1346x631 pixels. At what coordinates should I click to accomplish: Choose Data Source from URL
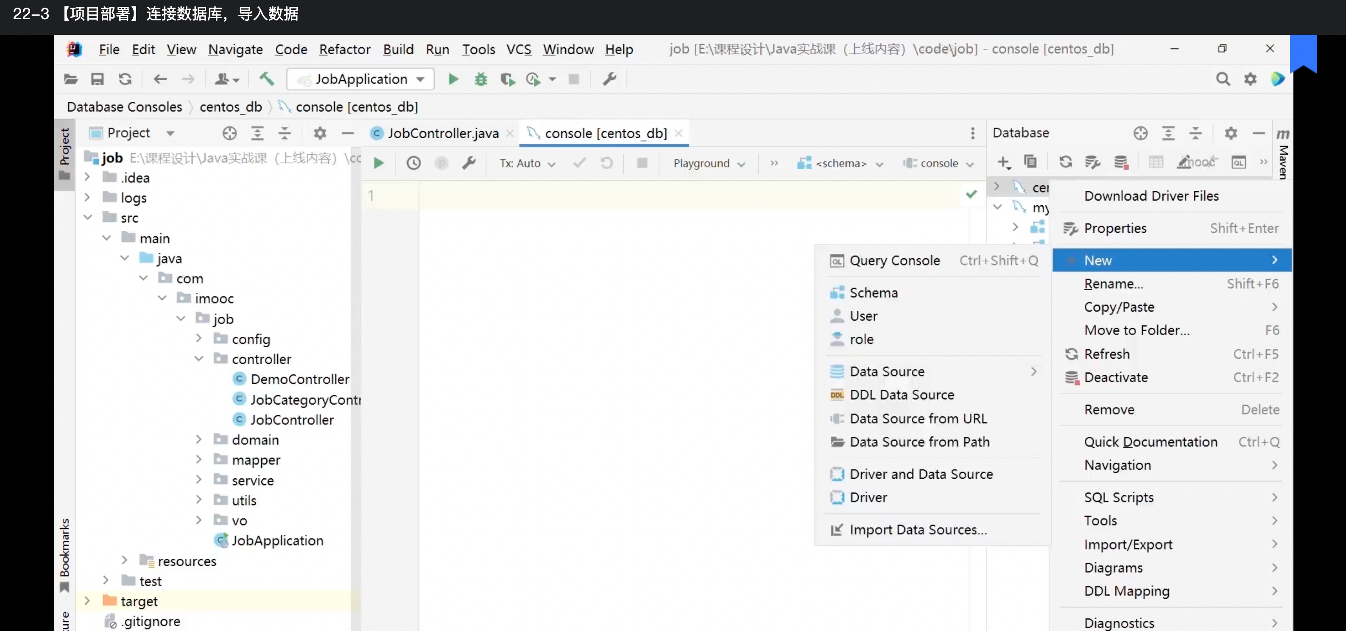[x=934, y=419]
